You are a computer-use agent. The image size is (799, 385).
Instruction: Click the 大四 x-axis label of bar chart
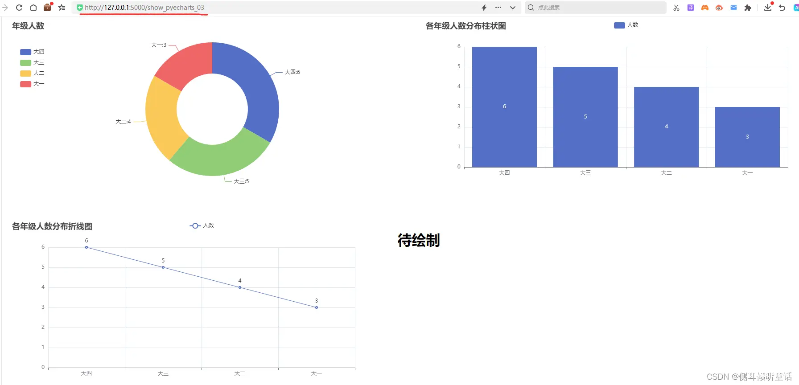pyautogui.click(x=504, y=173)
